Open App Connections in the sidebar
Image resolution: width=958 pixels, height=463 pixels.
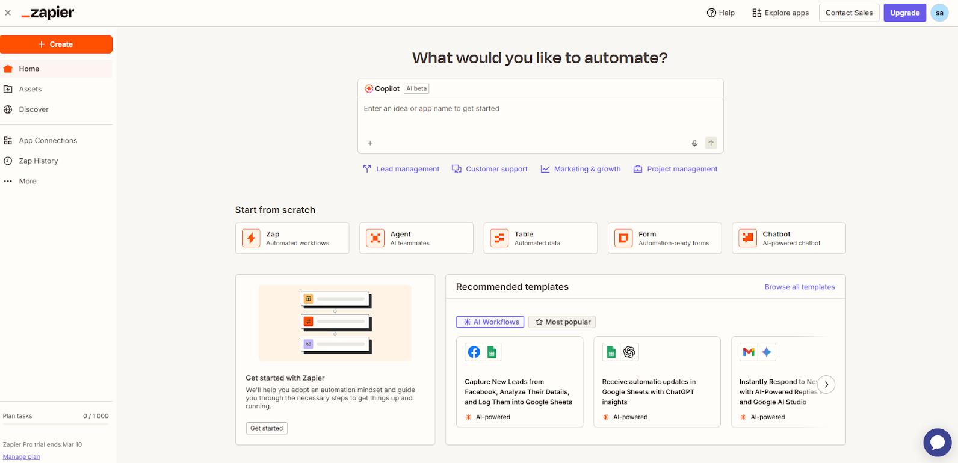click(56, 141)
